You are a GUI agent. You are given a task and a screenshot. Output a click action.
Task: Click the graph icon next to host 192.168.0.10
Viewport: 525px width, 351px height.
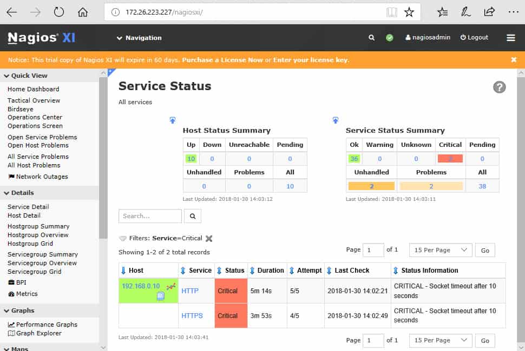[x=170, y=287]
